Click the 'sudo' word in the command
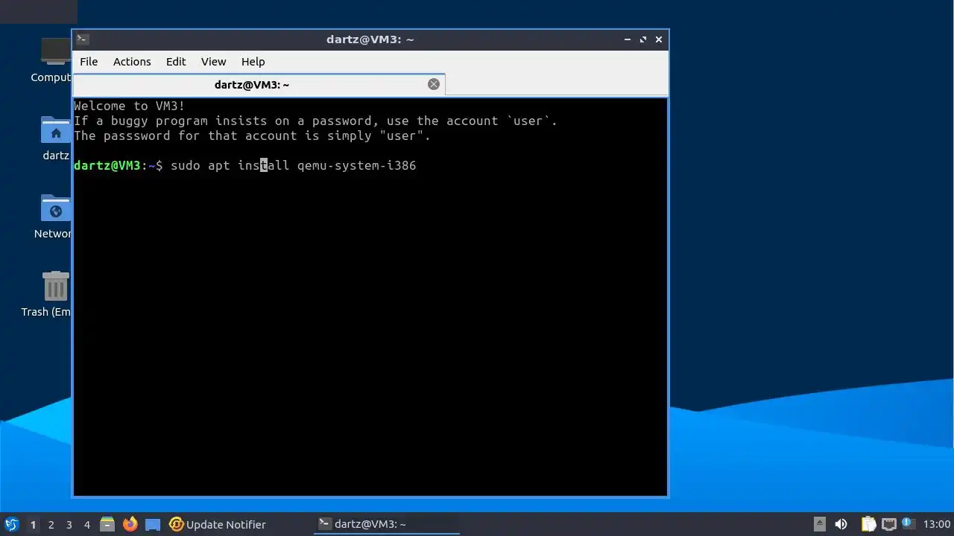Image resolution: width=954 pixels, height=536 pixels. 186,165
